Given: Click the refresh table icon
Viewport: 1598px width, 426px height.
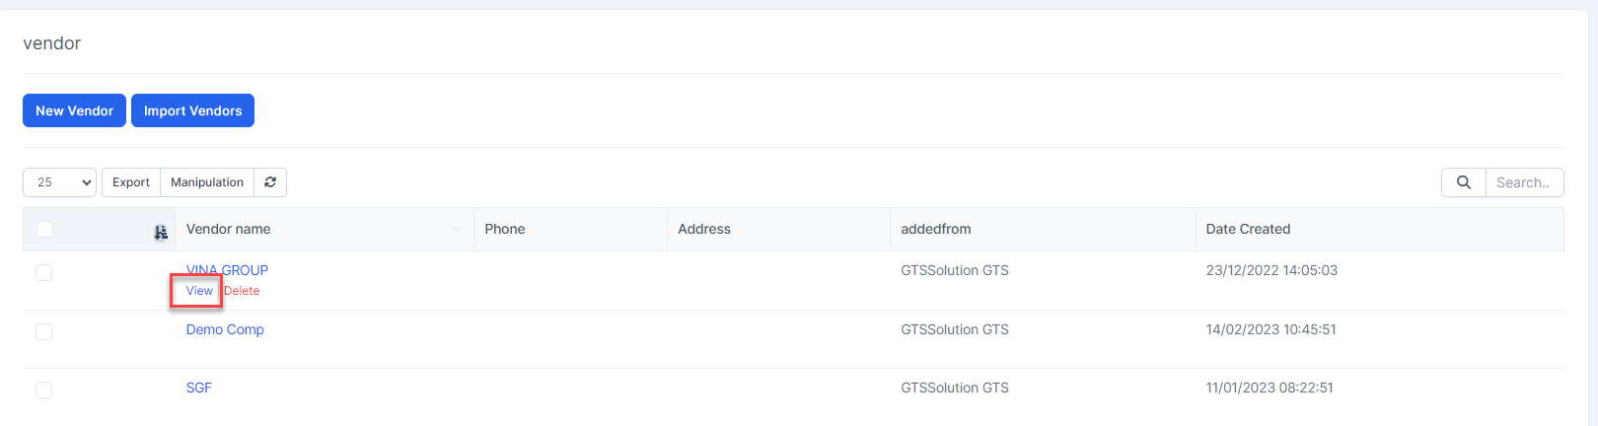Looking at the screenshot, I should pos(270,182).
